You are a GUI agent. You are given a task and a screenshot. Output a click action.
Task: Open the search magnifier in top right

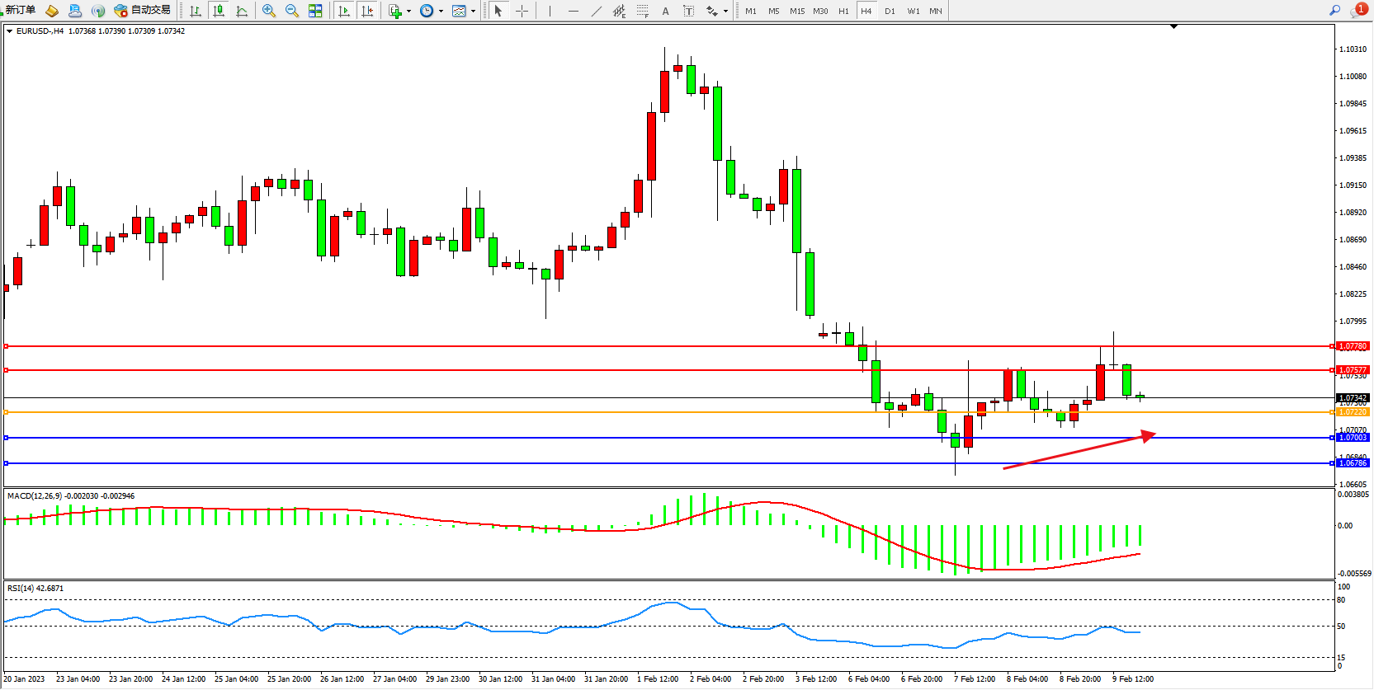coord(1334,11)
